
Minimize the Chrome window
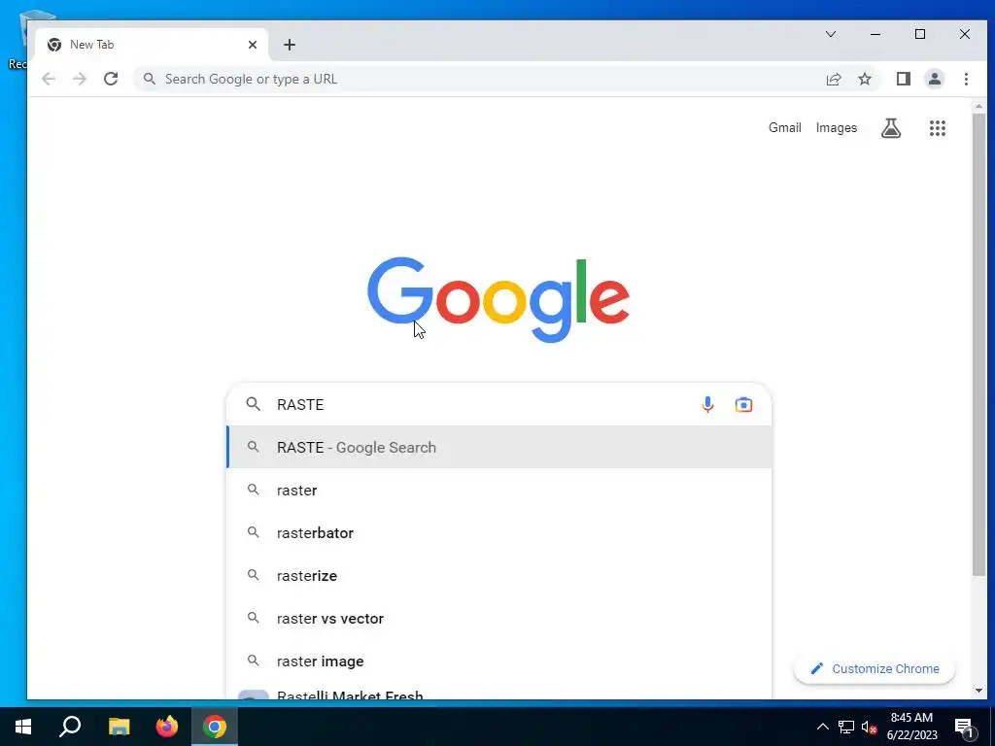(875, 34)
